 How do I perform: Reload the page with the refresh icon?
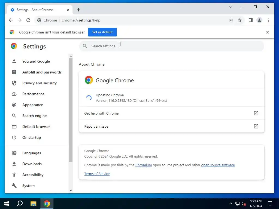coord(28,20)
